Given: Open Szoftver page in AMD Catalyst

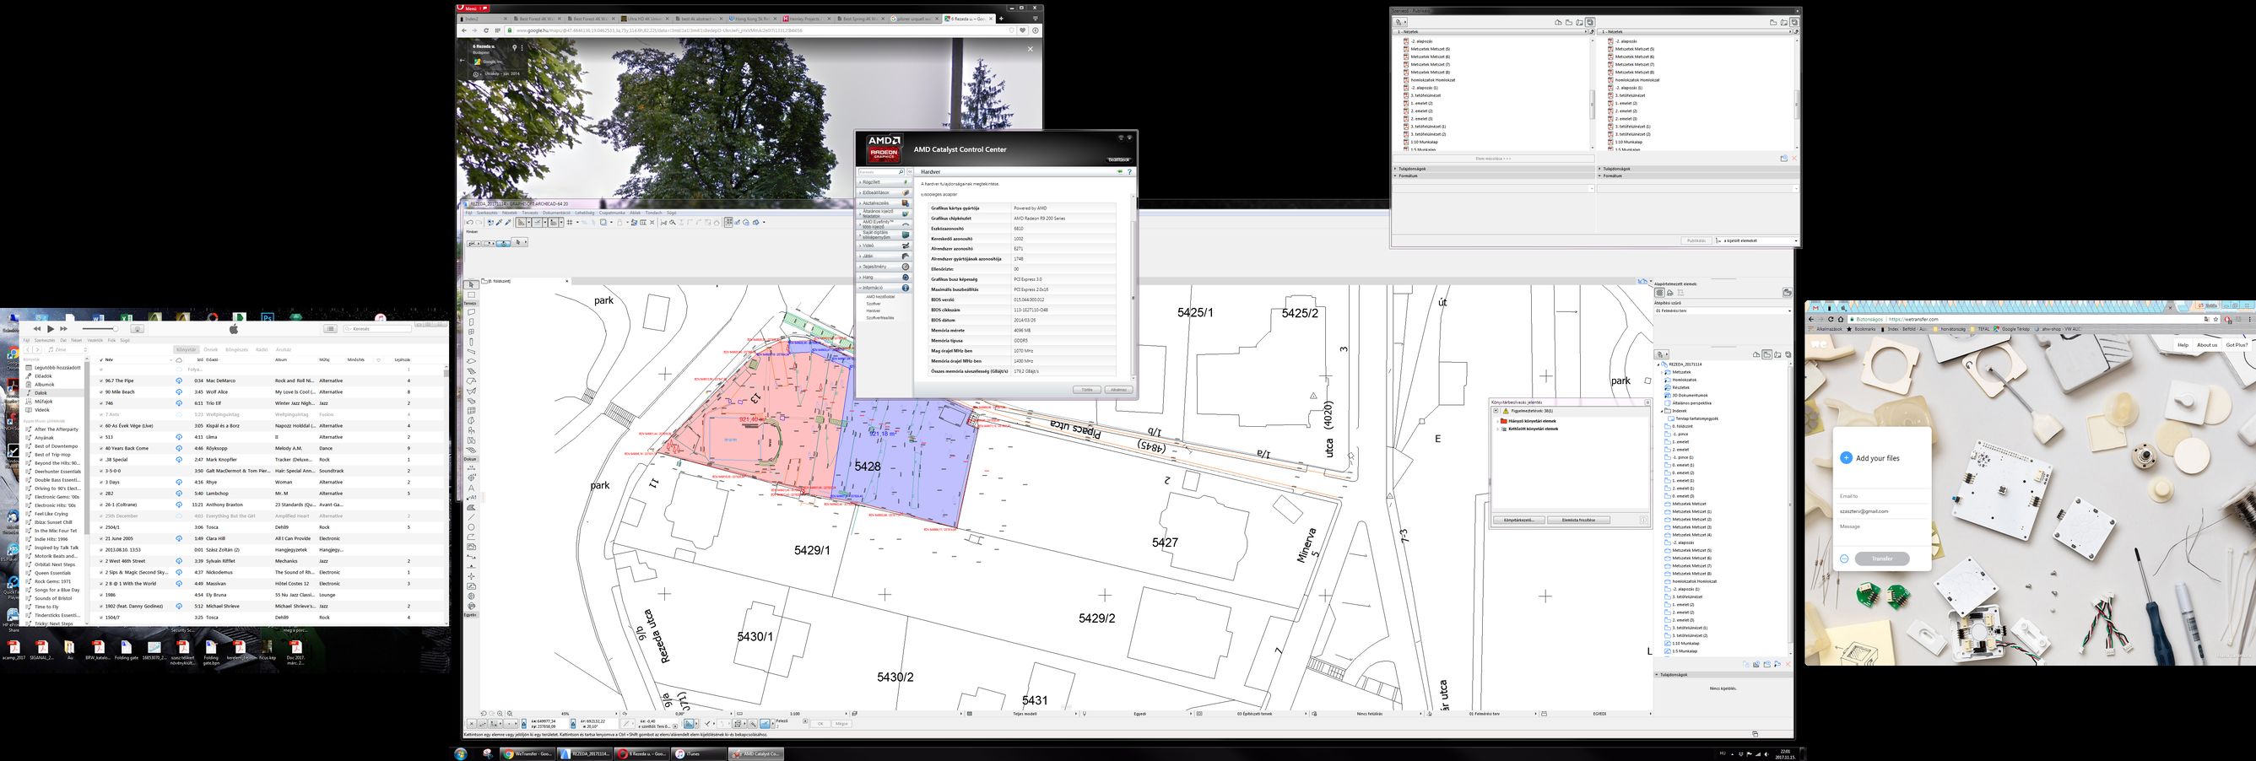Looking at the screenshot, I should pos(874,304).
